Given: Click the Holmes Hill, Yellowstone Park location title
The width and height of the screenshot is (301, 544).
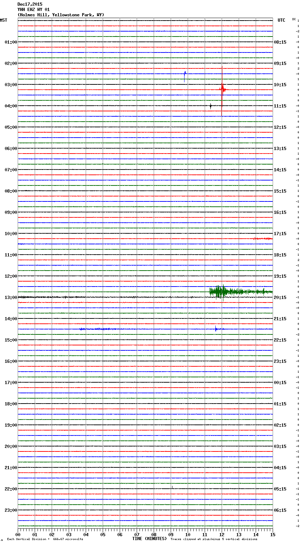Looking at the screenshot, I should [61, 15].
